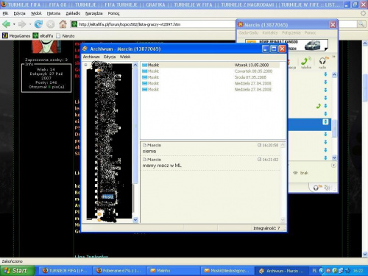Open the back button history dropdown arrow
Viewport: 368px width, 276px height.
coord(14,24)
